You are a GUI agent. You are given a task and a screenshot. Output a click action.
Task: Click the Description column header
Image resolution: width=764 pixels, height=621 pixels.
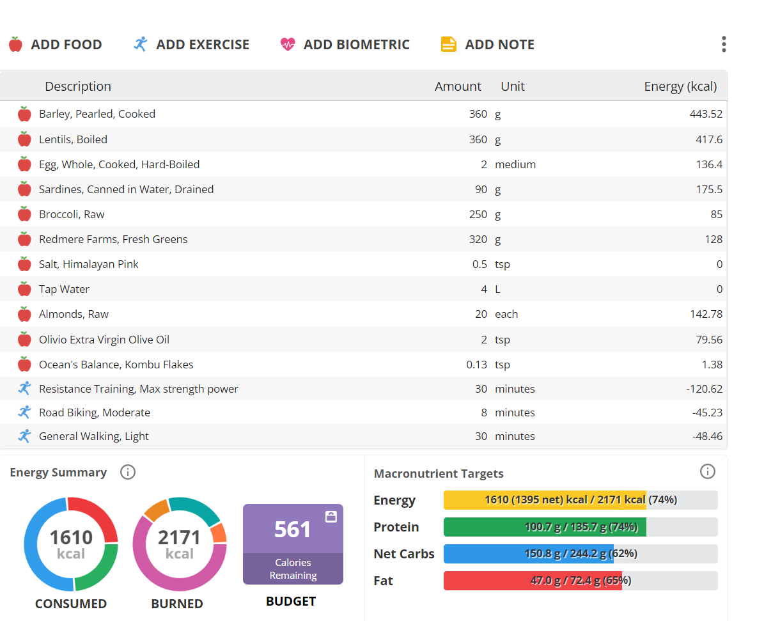click(x=78, y=86)
